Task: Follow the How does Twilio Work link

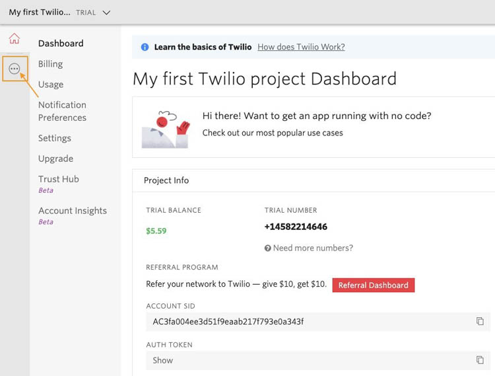Action: coord(301,47)
